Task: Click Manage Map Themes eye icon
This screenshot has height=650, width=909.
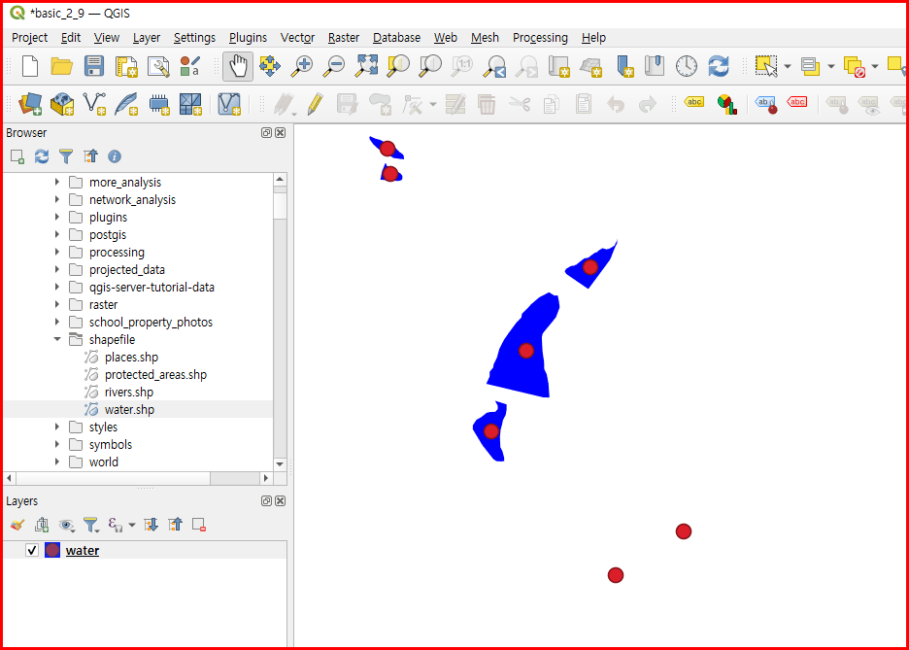Action: (66, 525)
